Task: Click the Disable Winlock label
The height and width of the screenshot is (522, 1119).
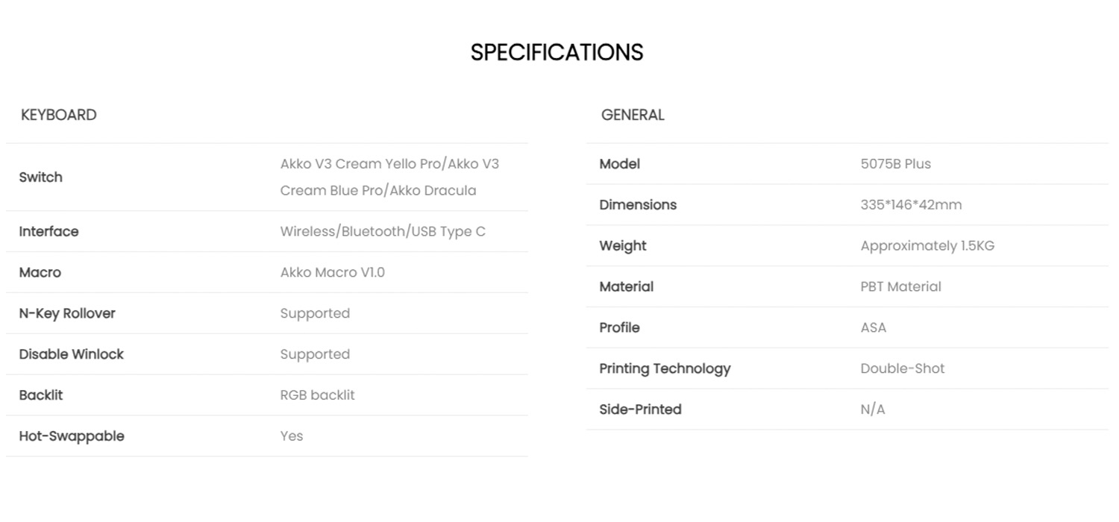Action: pyautogui.click(x=72, y=354)
